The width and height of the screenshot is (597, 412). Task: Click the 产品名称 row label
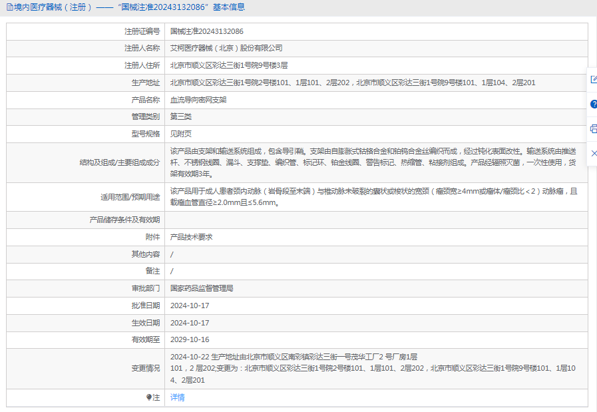[x=146, y=100]
